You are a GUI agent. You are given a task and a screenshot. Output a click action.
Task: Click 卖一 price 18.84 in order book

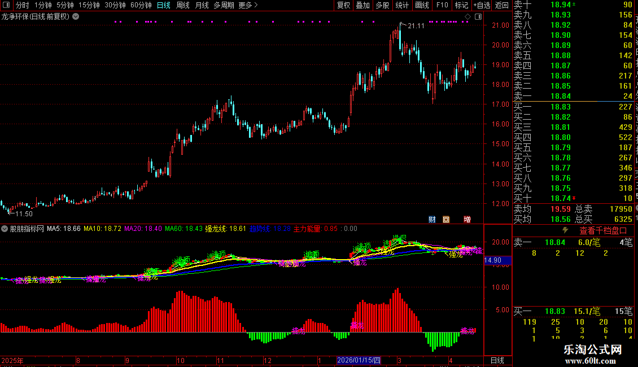561,96
